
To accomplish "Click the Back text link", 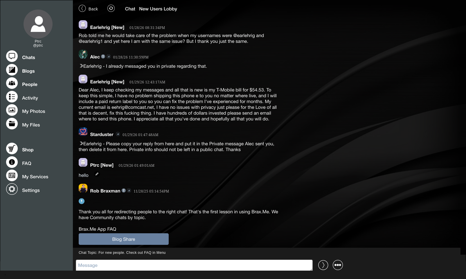I will [93, 9].
